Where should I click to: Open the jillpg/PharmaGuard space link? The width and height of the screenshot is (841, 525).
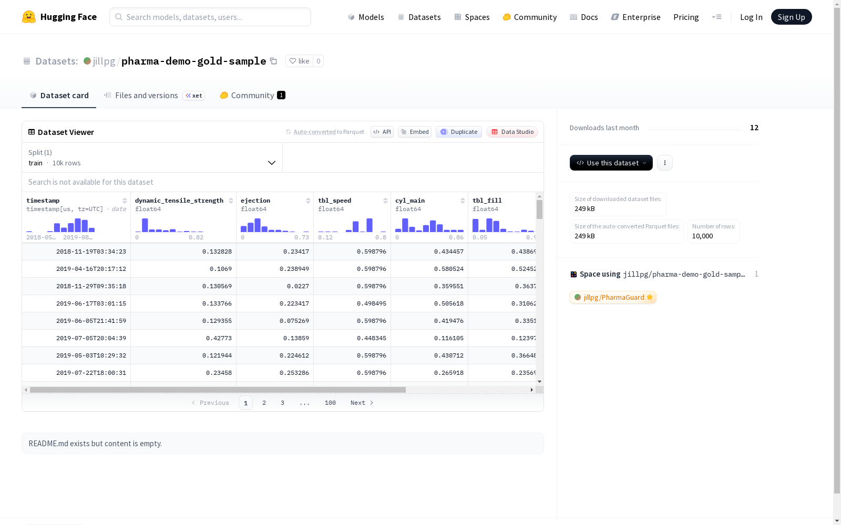coord(613,297)
